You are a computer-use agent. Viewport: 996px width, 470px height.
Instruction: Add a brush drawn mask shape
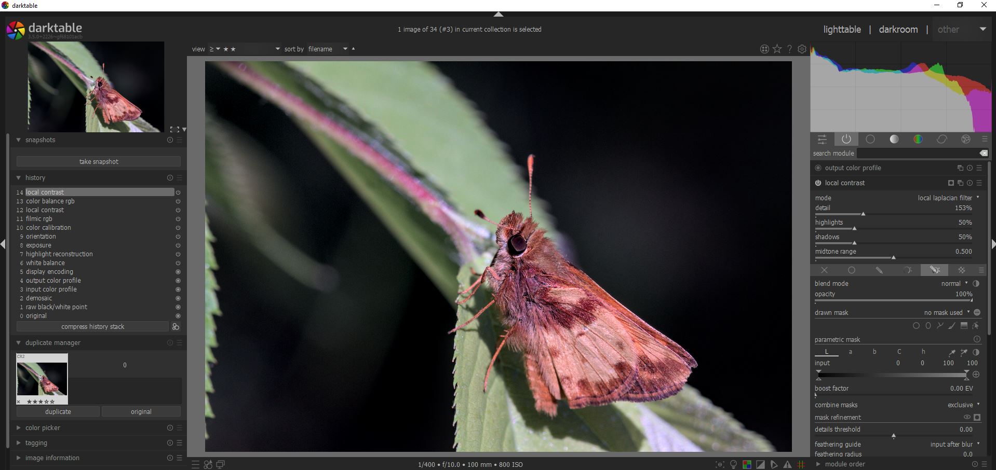(952, 326)
